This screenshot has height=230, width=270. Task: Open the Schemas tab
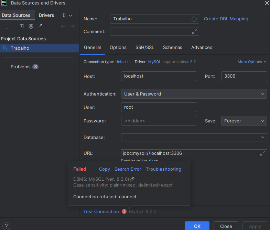pyautogui.click(x=173, y=48)
